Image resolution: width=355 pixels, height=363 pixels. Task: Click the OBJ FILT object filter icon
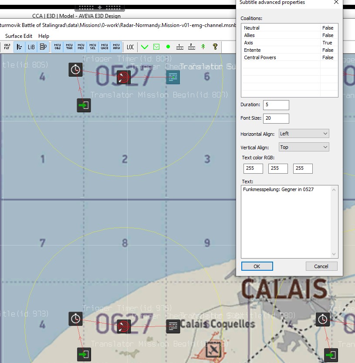(7, 47)
